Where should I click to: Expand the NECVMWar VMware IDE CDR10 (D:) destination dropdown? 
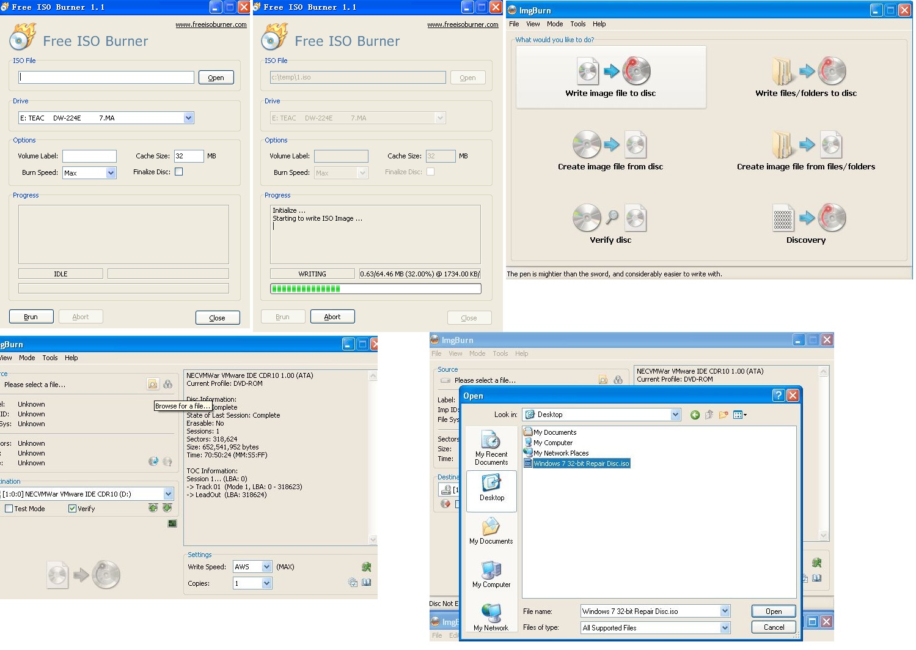(x=168, y=493)
